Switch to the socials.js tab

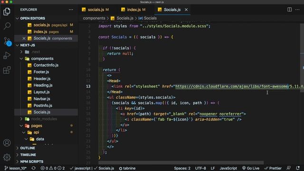[x=95, y=9]
